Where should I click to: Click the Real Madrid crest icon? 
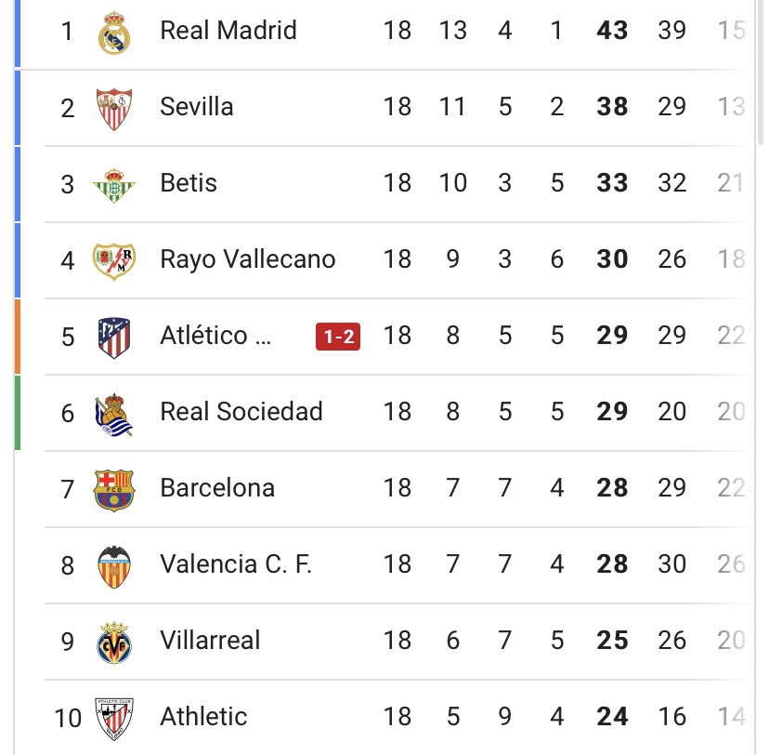[x=114, y=32]
